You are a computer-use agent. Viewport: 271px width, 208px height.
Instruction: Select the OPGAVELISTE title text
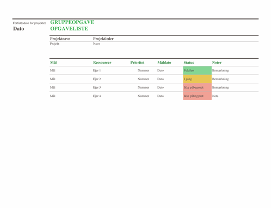pos(69,29)
